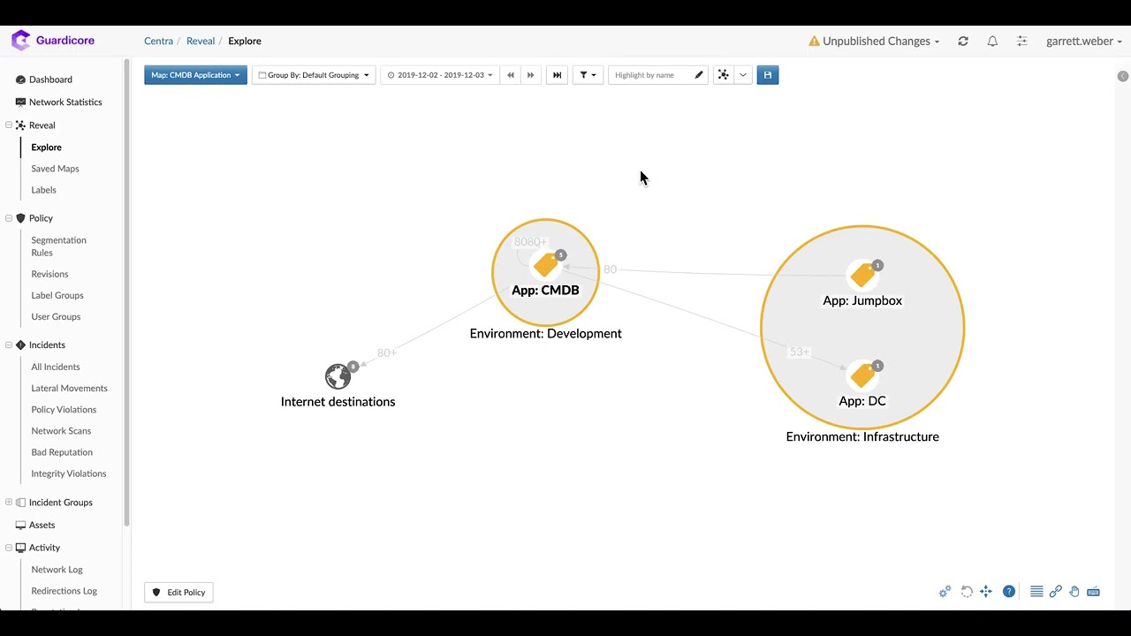Screen dimensions: 1131x636
Task: Collapse the Incidents section tree toggle
Action: pos(9,345)
